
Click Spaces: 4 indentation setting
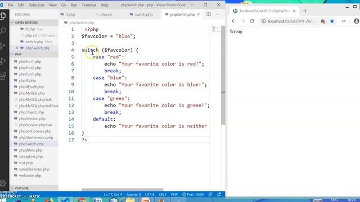(133, 195)
